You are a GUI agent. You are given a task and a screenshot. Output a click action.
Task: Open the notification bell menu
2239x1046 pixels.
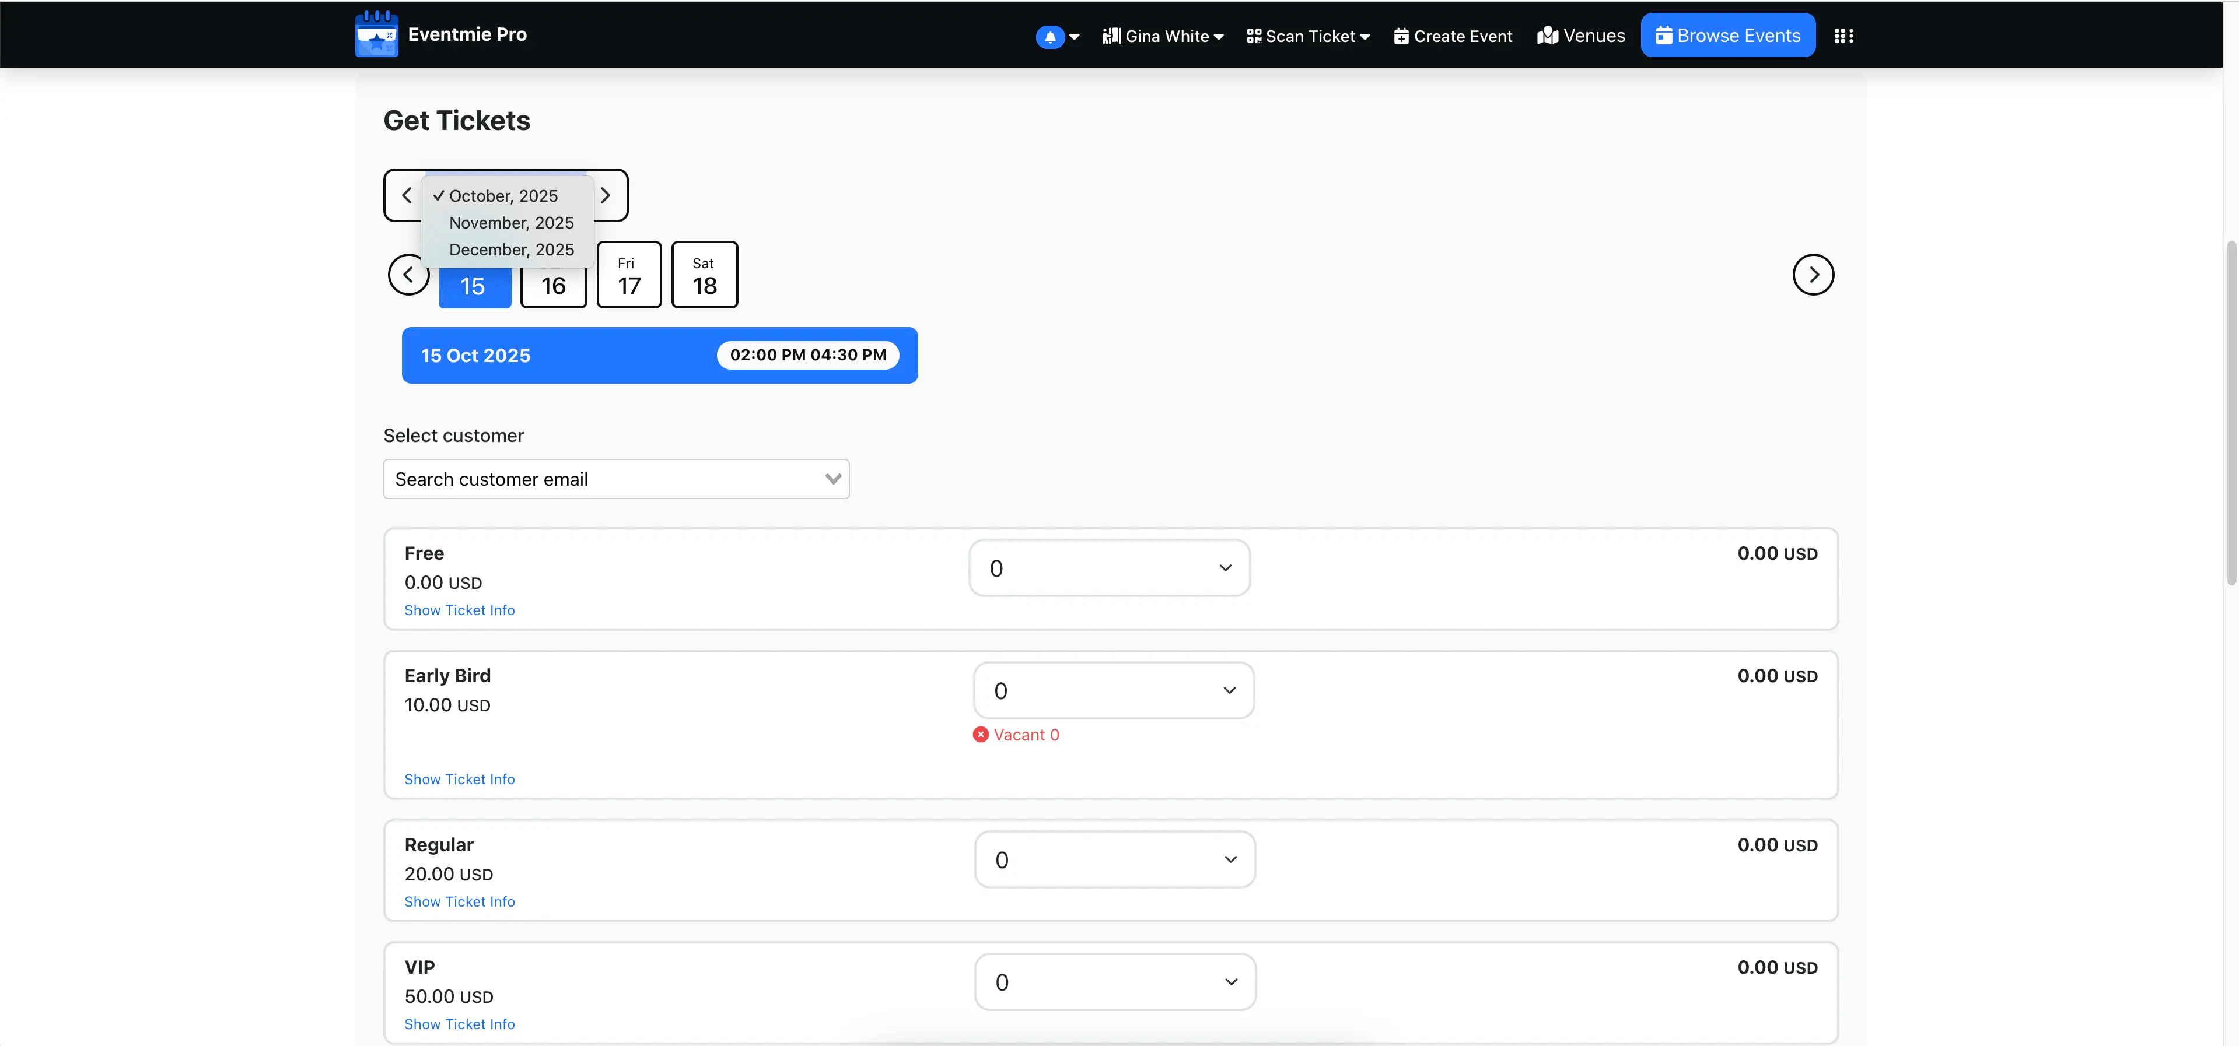(1050, 37)
